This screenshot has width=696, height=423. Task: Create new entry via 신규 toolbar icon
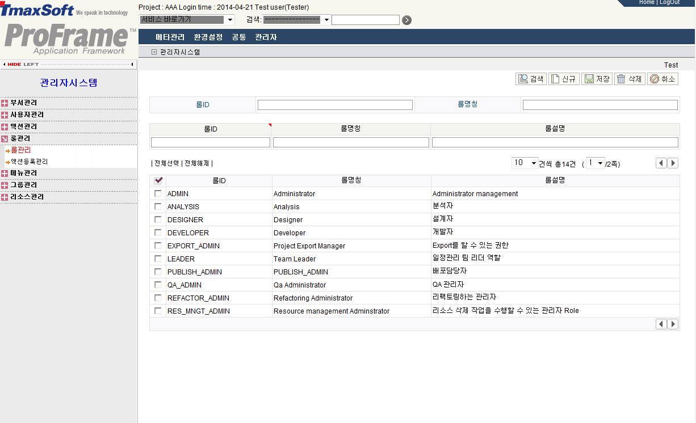point(564,79)
